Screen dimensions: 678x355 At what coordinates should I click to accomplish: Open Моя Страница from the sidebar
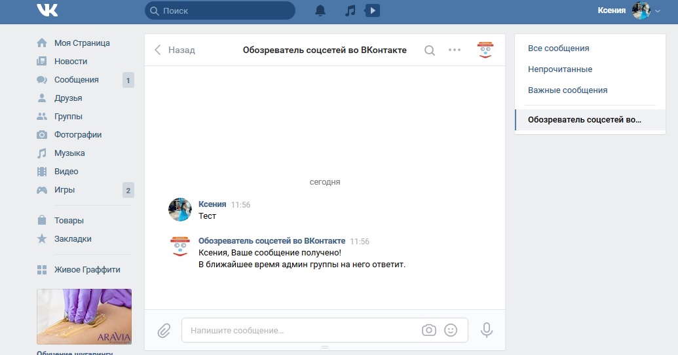click(82, 43)
